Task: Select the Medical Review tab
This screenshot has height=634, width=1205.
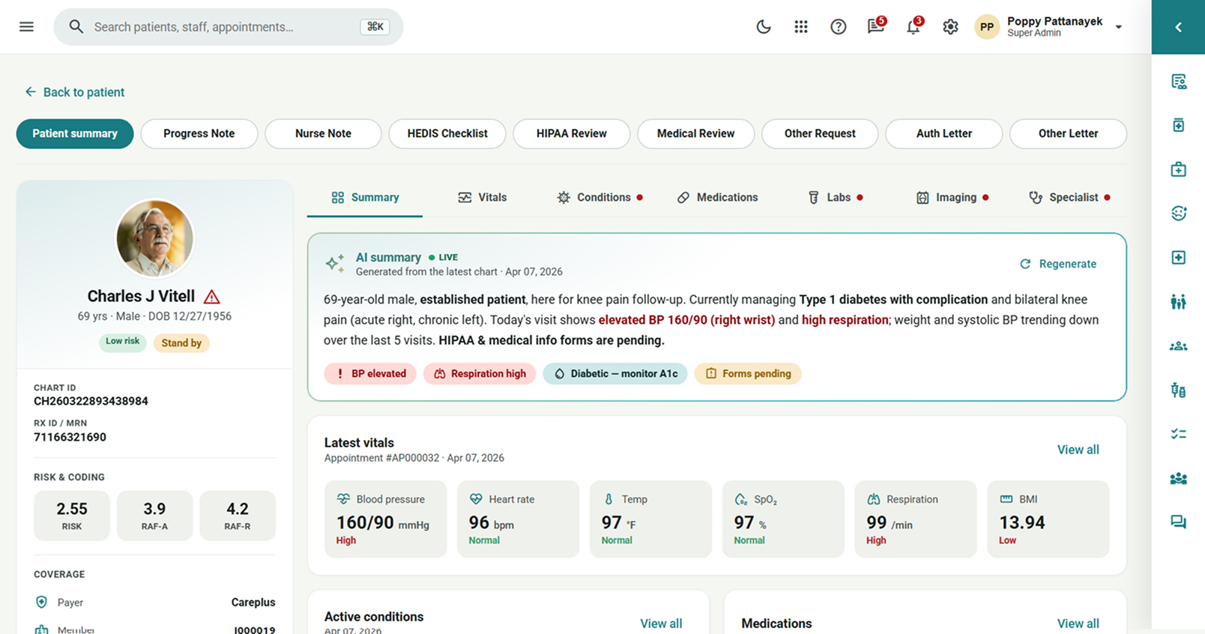Action: pos(696,133)
